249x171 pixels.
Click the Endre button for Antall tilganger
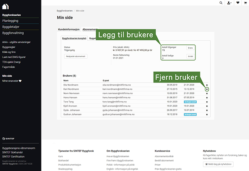click(190, 48)
